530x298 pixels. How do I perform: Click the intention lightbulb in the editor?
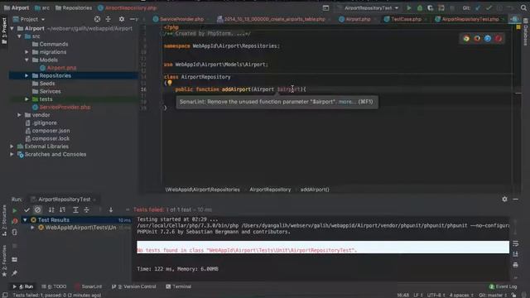170,83
